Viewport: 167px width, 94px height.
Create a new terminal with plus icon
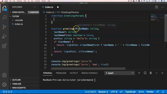139,73
